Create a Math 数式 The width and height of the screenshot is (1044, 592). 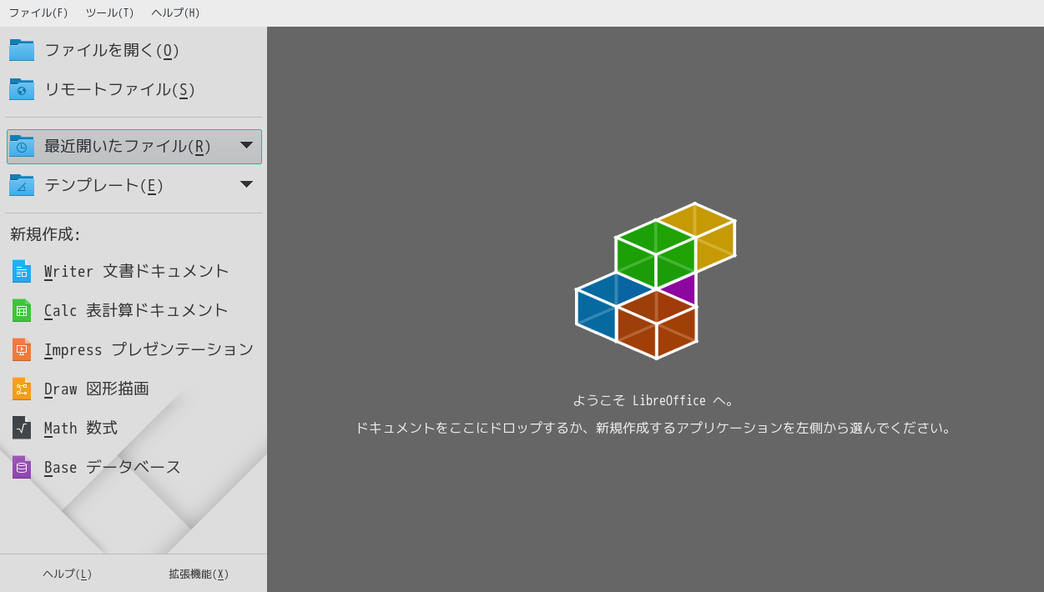click(x=81, y=428)
